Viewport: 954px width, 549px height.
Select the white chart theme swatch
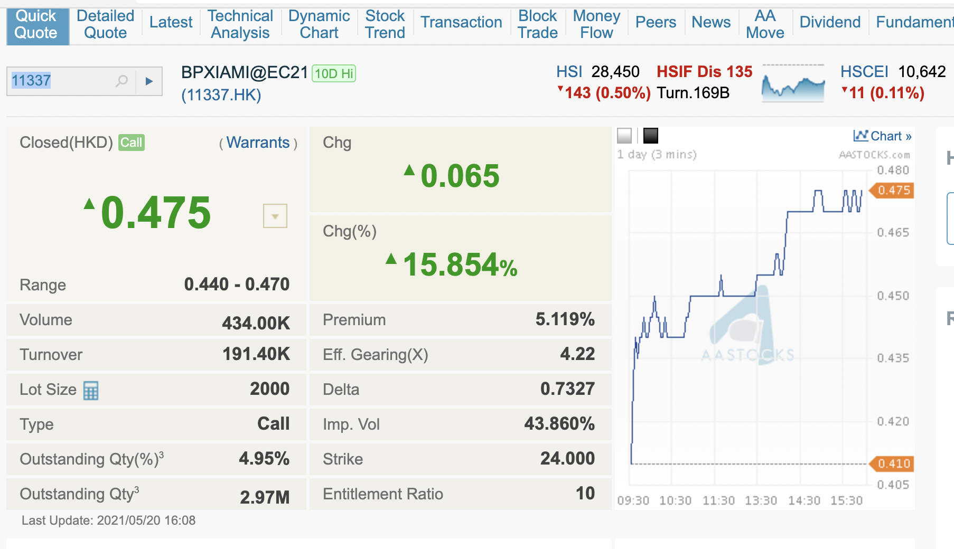[624, 136]
